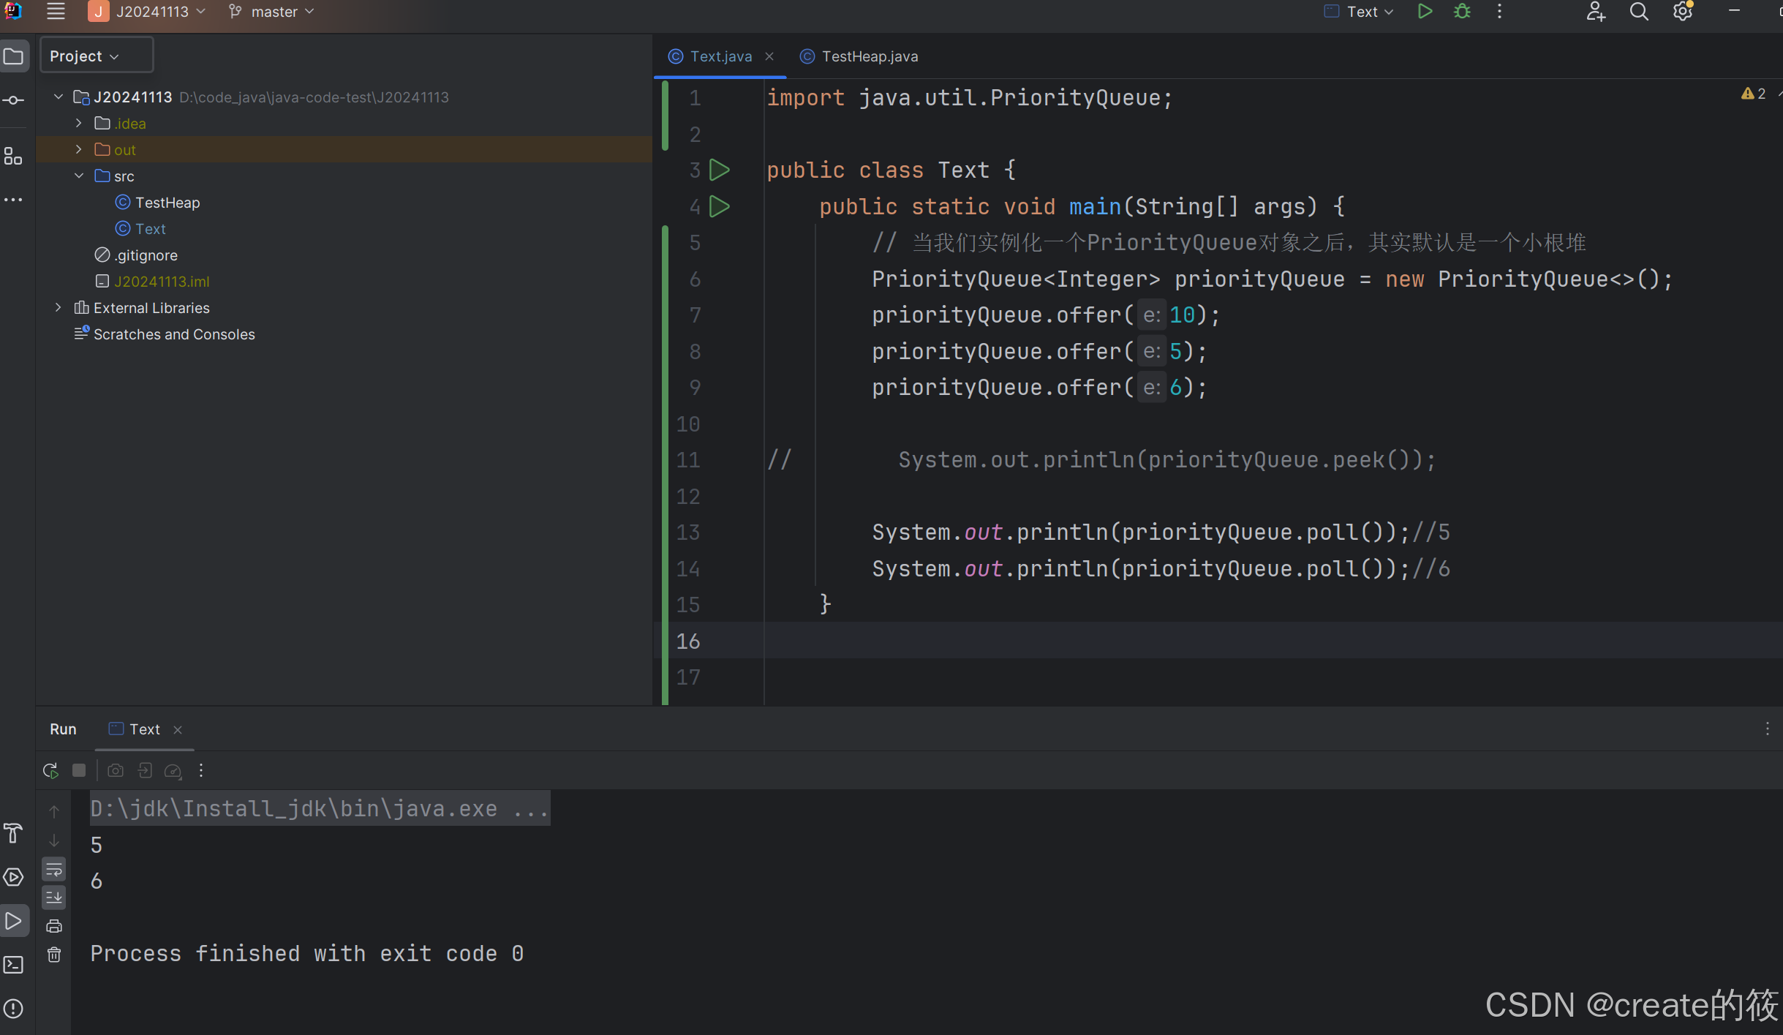Viewport: 1783px width, 1035px height.
Task: Collapse the src folder
Action: click(79, 176)
